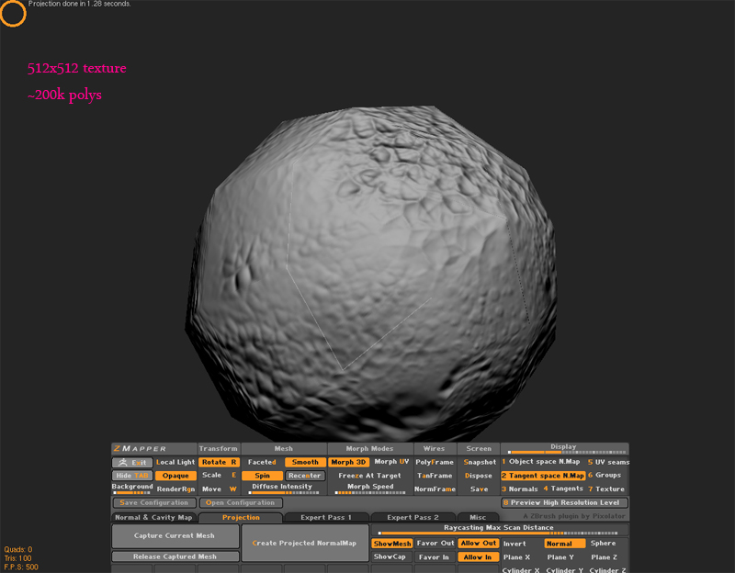
Task: Switch to the Normal & Cavity Map tab
Action: pyautogui.click(x=153, y=518)
